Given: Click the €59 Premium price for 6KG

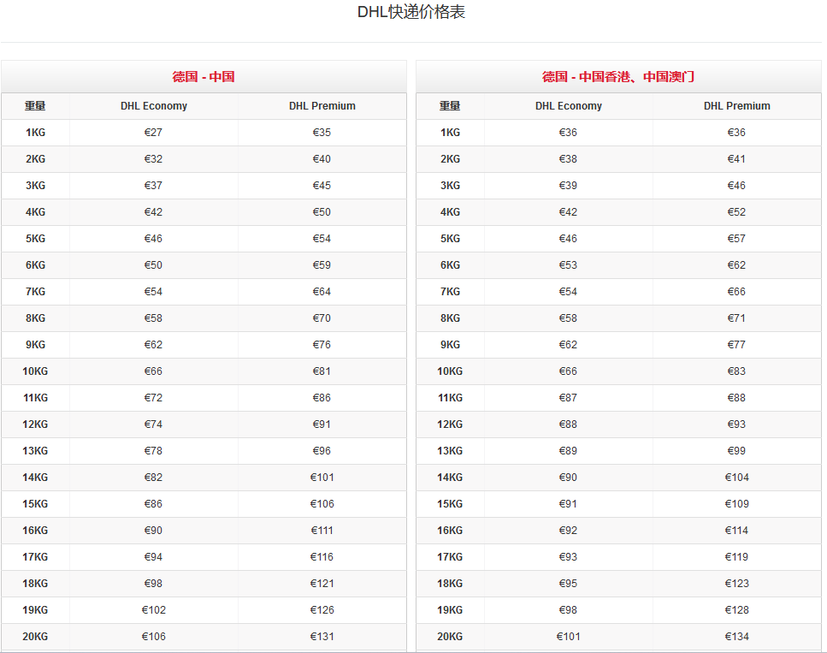Looking at the screenshot, I should pos(322,265).
